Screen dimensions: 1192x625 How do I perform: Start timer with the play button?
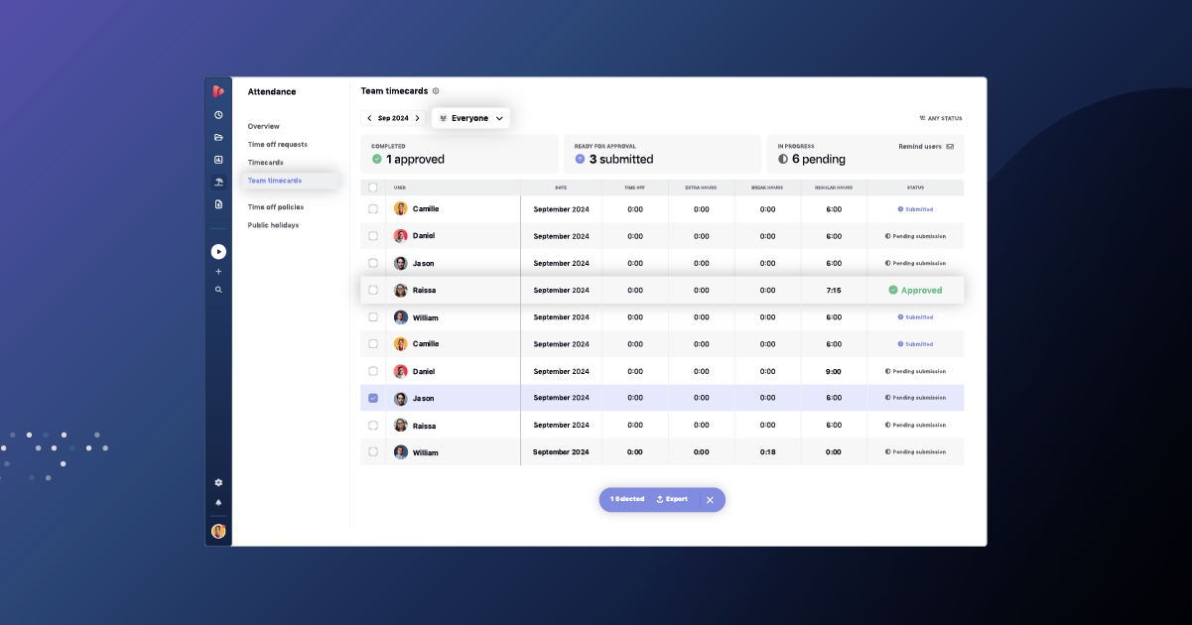218,252
